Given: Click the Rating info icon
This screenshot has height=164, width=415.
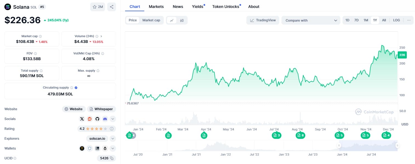Looking at the screenshot, I should point(112,129).
